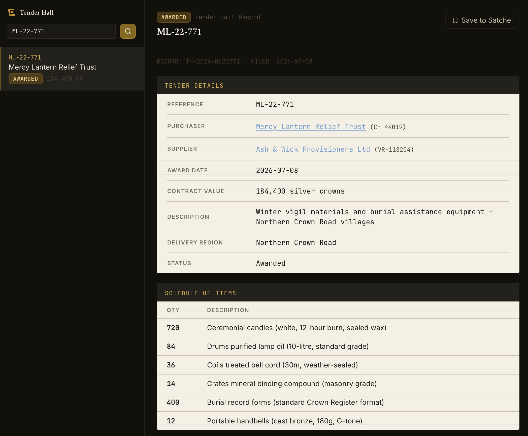528x436 pixels.
Task: Click the SCHEDULE OF ITEMS section header
Action: tap(338, 293)
